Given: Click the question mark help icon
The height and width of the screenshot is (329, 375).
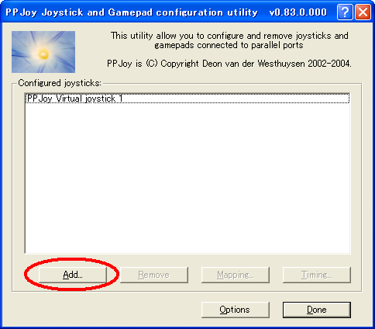Looking at the screenshot, I should [345, 12].
